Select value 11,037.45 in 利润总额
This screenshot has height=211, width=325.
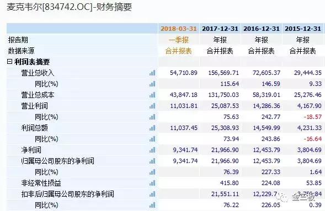coord(184,128)
